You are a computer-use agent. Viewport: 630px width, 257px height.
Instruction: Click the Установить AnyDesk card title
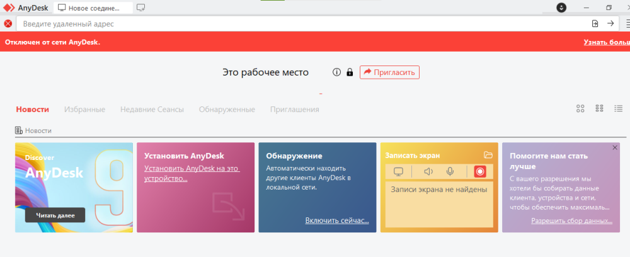(x=185, y=156)
